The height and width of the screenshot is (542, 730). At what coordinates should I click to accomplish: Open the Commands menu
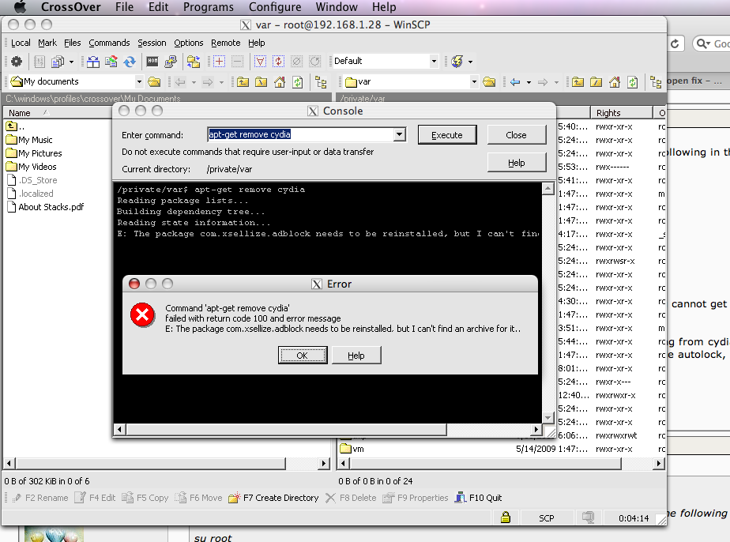pos(109,43)
